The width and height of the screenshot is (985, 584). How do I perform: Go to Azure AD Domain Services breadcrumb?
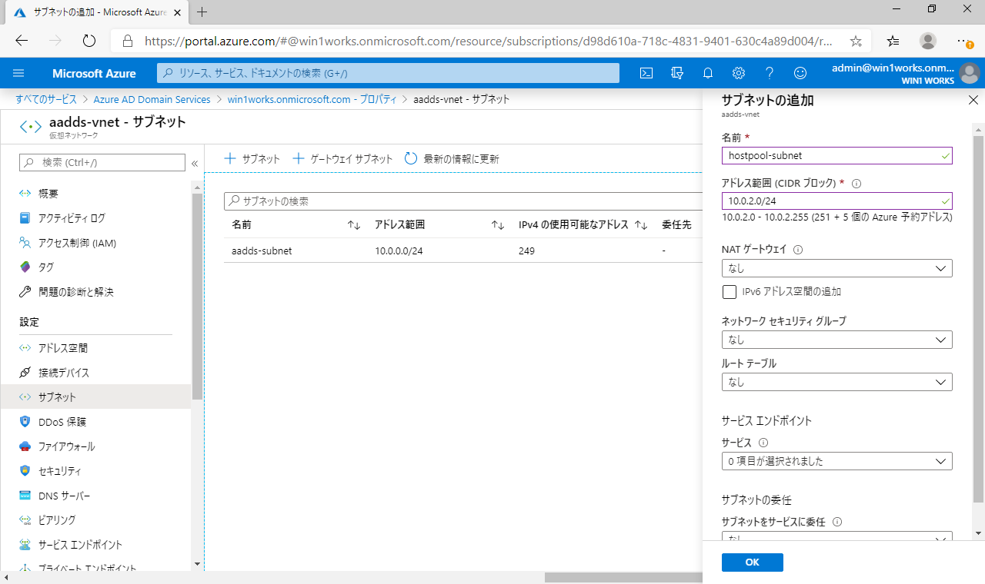click(x=152, y=99)
